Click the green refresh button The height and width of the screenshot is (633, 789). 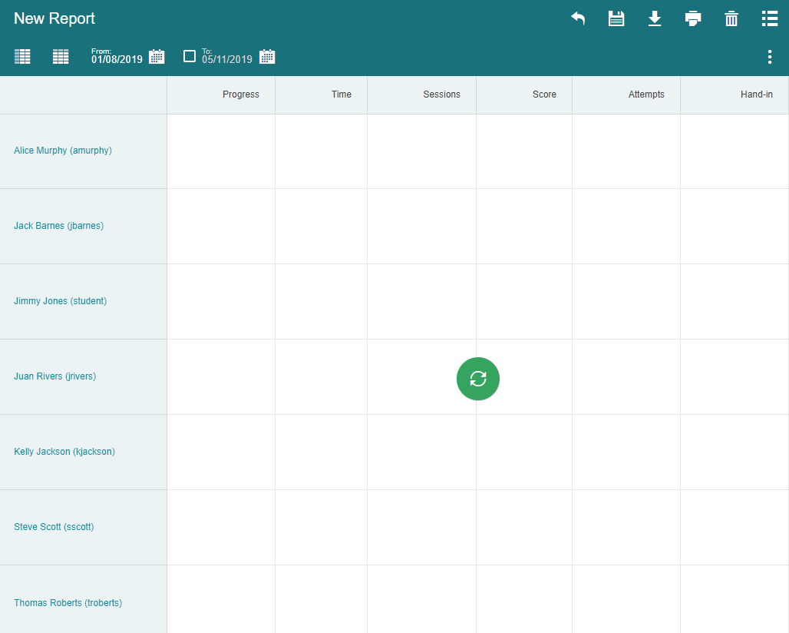tap(478, 379)
